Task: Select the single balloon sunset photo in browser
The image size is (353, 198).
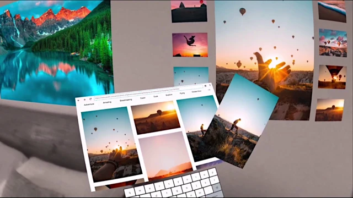Action: pos(156,117)
